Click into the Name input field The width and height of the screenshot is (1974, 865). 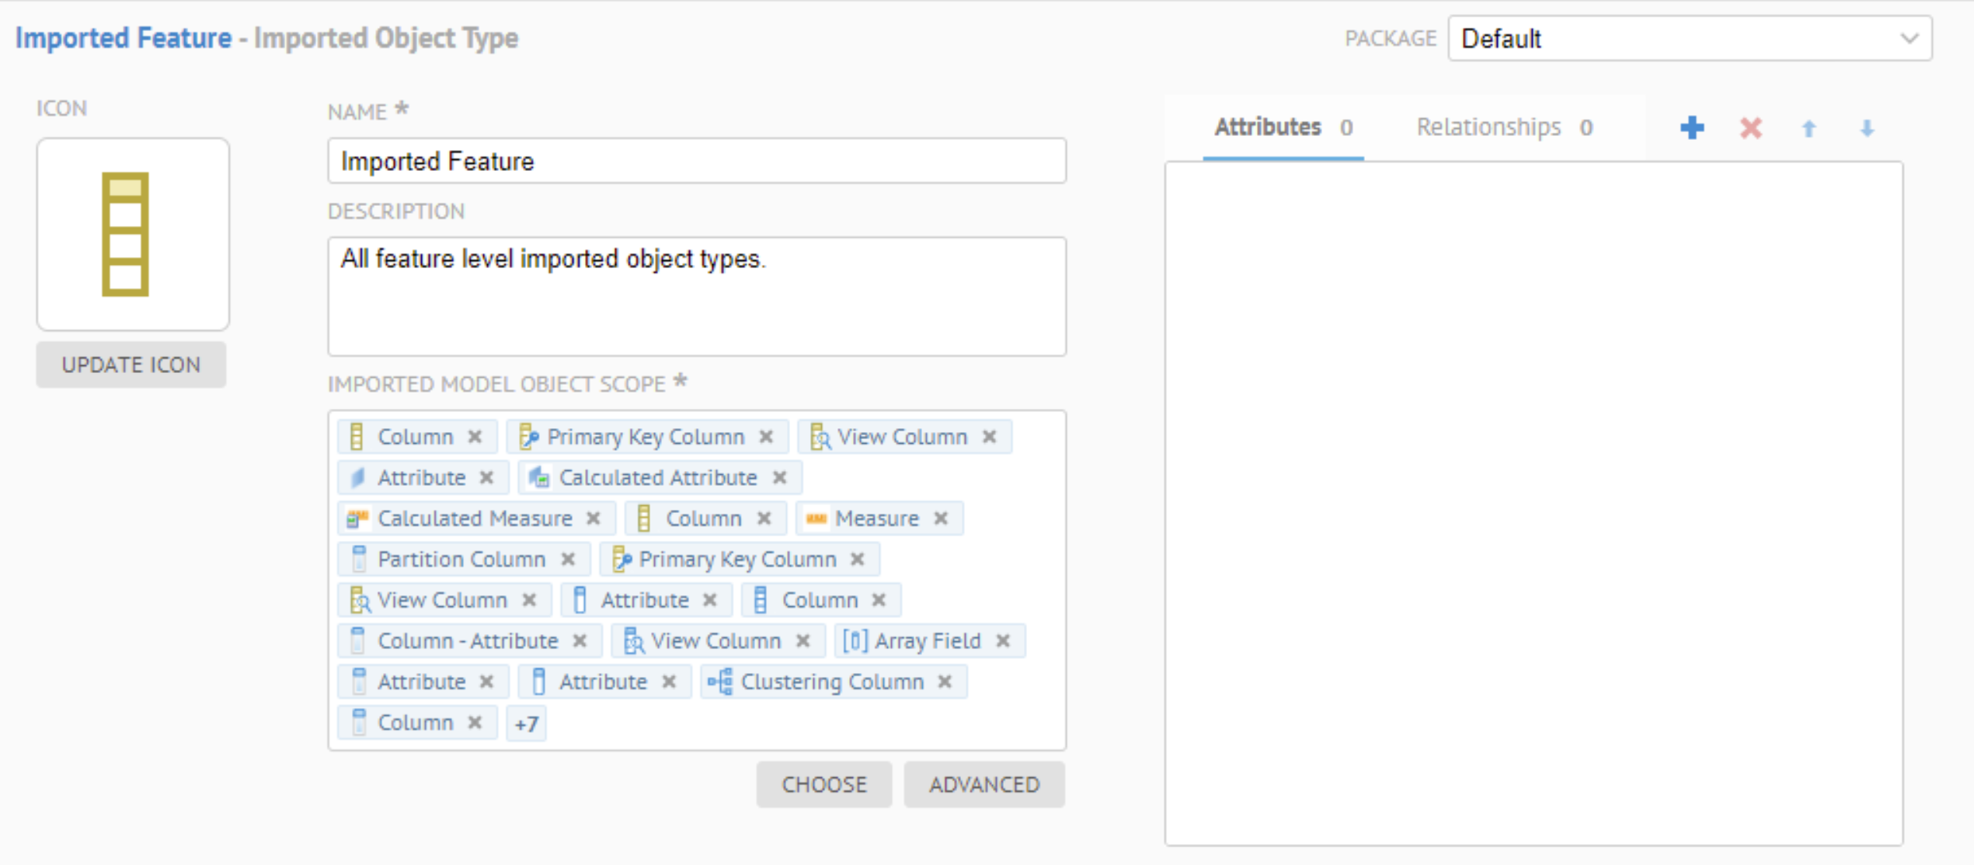696,161
